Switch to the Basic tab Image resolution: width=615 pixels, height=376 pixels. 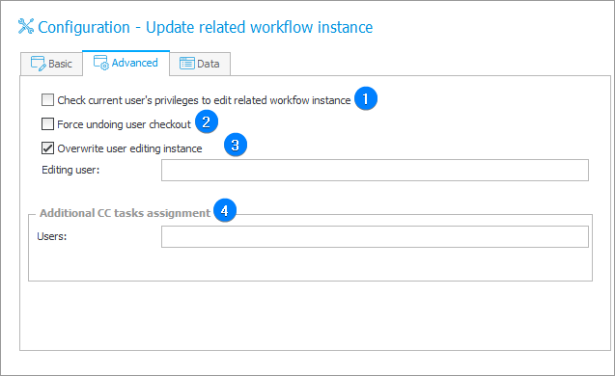click(51, 64)
